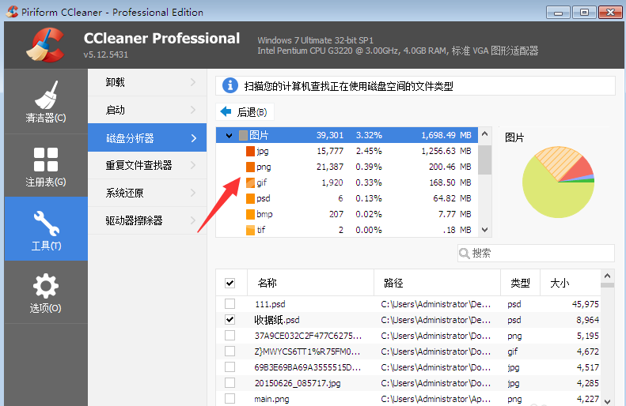The height and width of the screenshot is (406, 626).
Task: Open the 卸载 (Uninstall) menu item
Action: click(x=147, y=82)
